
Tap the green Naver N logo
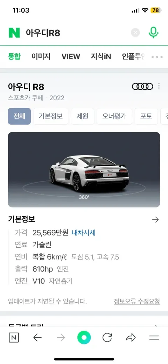click(14, 33)
